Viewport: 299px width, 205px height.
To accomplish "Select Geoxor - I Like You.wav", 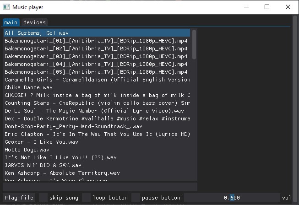I will (97, 142).
